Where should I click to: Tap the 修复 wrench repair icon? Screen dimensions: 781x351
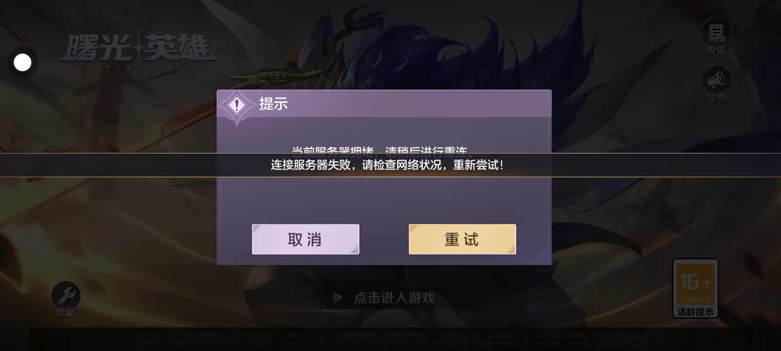point(66,295)
